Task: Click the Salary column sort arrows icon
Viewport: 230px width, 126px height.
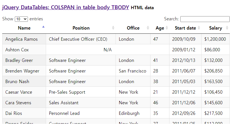Action: click(227, 28)
